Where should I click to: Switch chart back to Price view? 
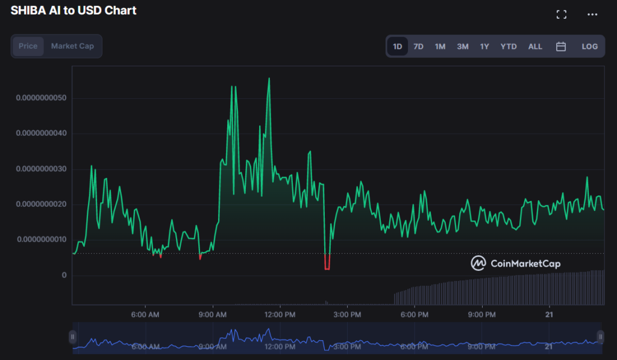pyautogui.click(x=28, y=46)
